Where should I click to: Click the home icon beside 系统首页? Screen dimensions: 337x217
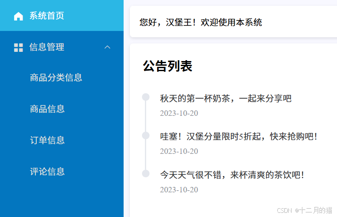(x=18, y=16)
